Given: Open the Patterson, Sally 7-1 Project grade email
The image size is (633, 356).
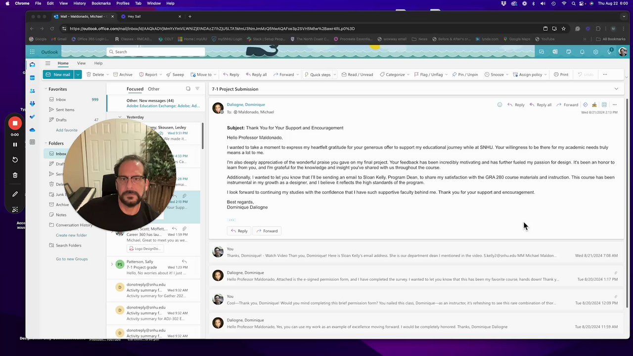Looking at the screenshot, I should (154, 267).
